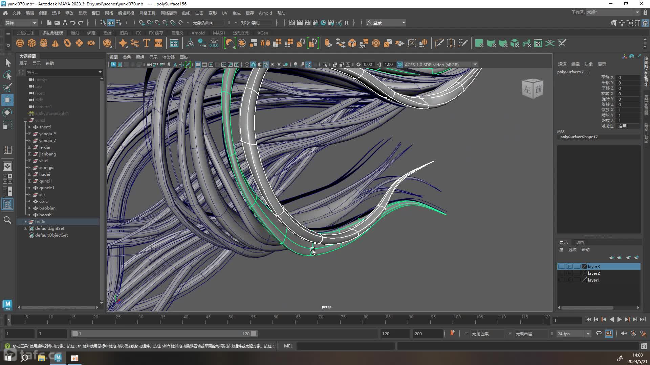Viewport: 650px width, 365px height.
Task: Activate the Lasso select tool
Action: (7, 75)
